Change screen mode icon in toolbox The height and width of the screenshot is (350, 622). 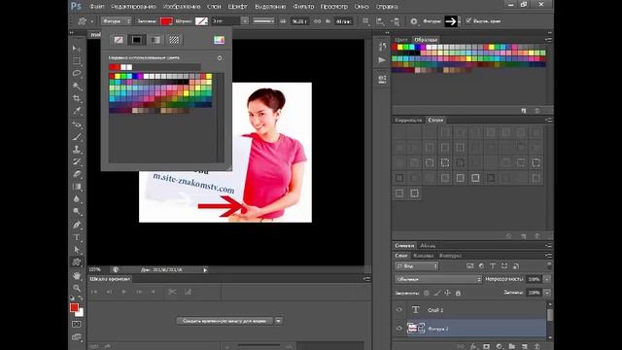click(77, 337)
